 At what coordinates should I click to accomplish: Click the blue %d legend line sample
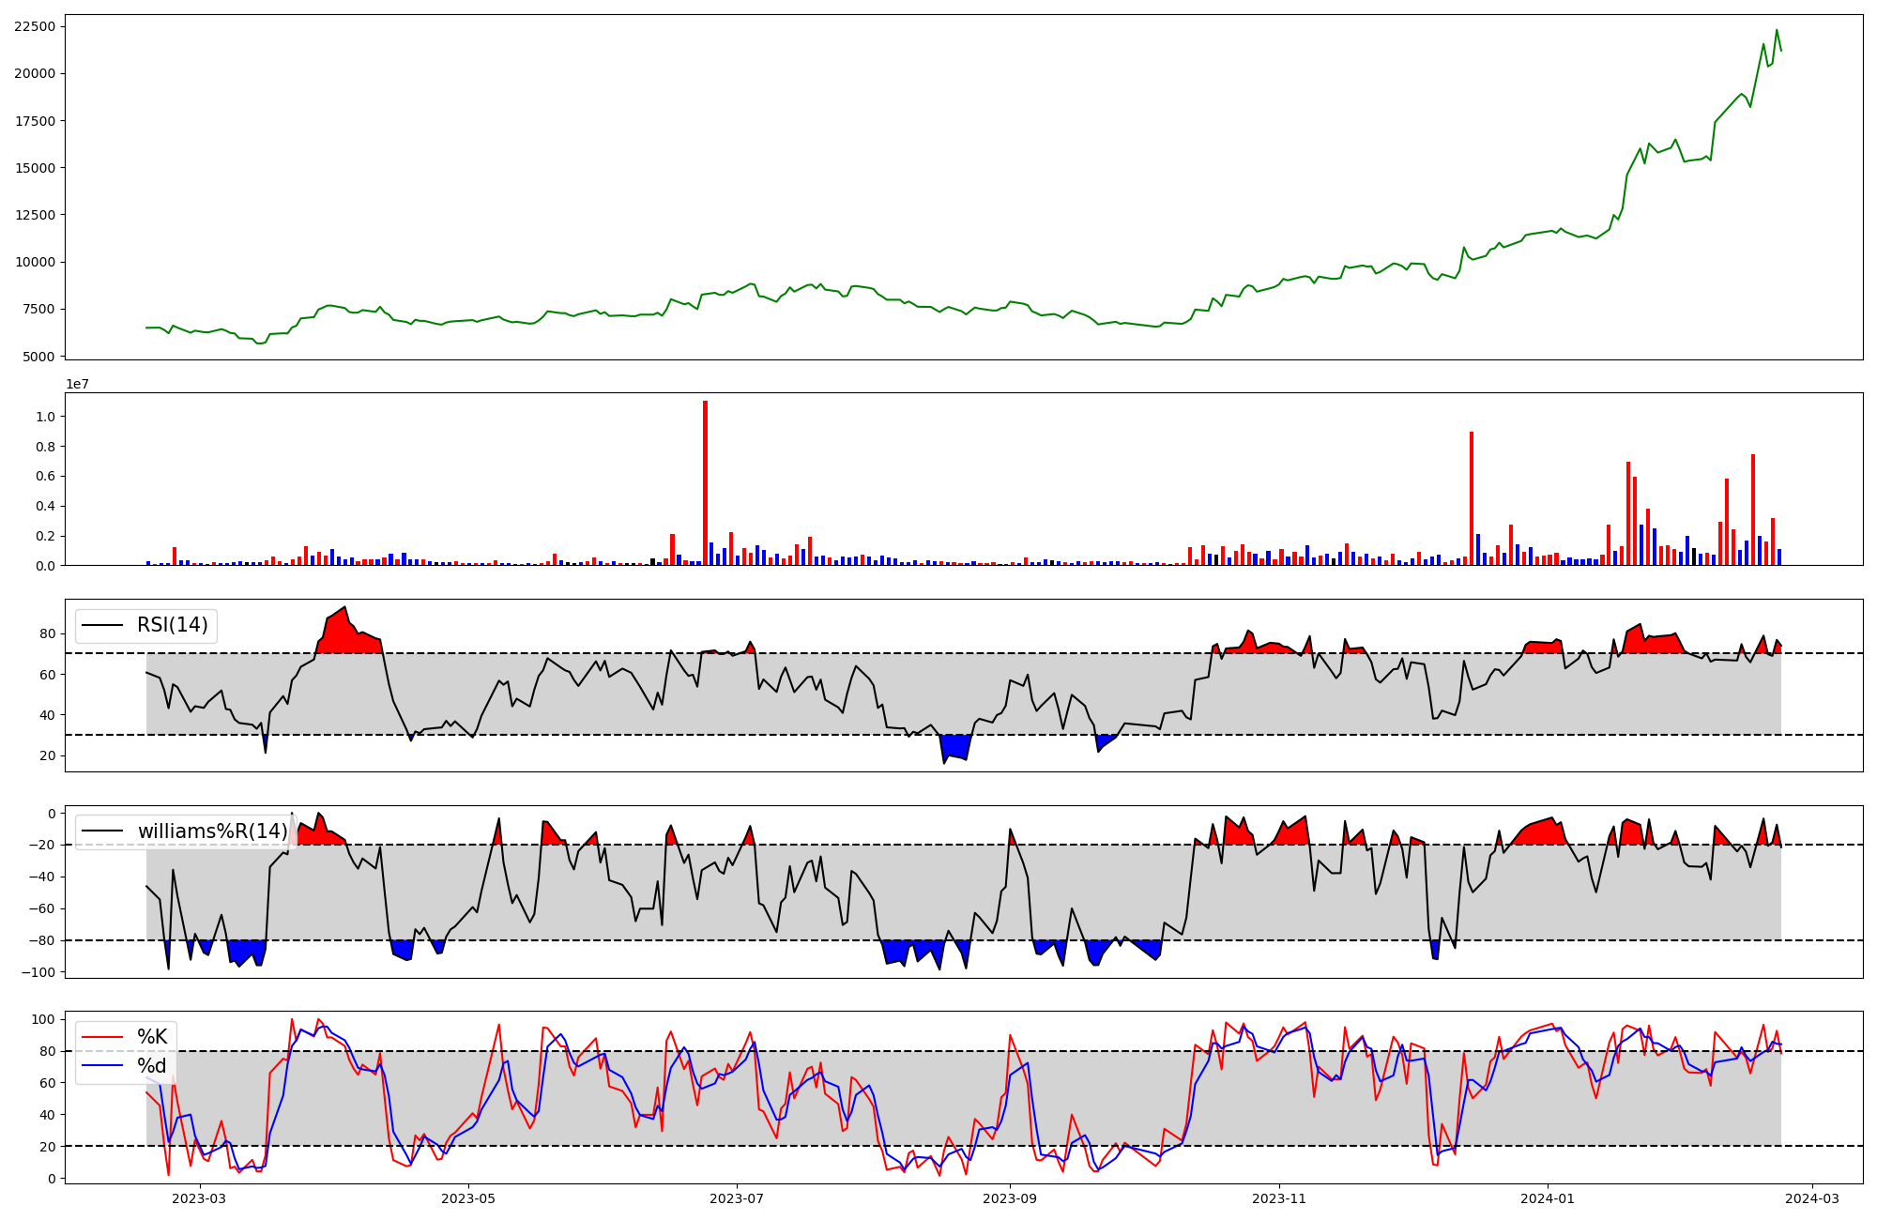[103, 1066]
